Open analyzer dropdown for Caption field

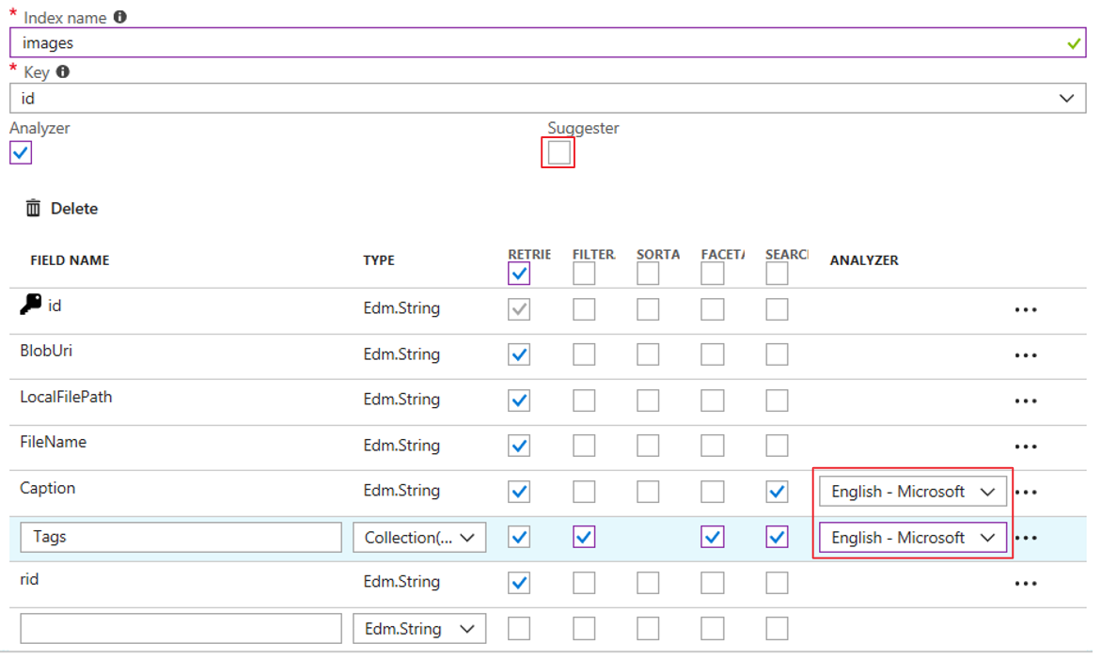912,492
